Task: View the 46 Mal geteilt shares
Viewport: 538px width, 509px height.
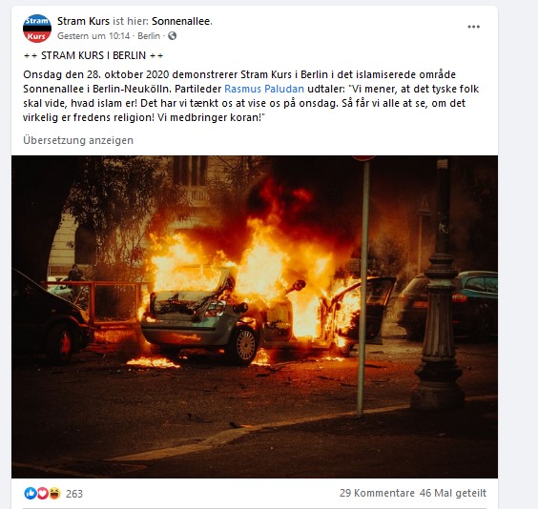Action: coord(453,493)
